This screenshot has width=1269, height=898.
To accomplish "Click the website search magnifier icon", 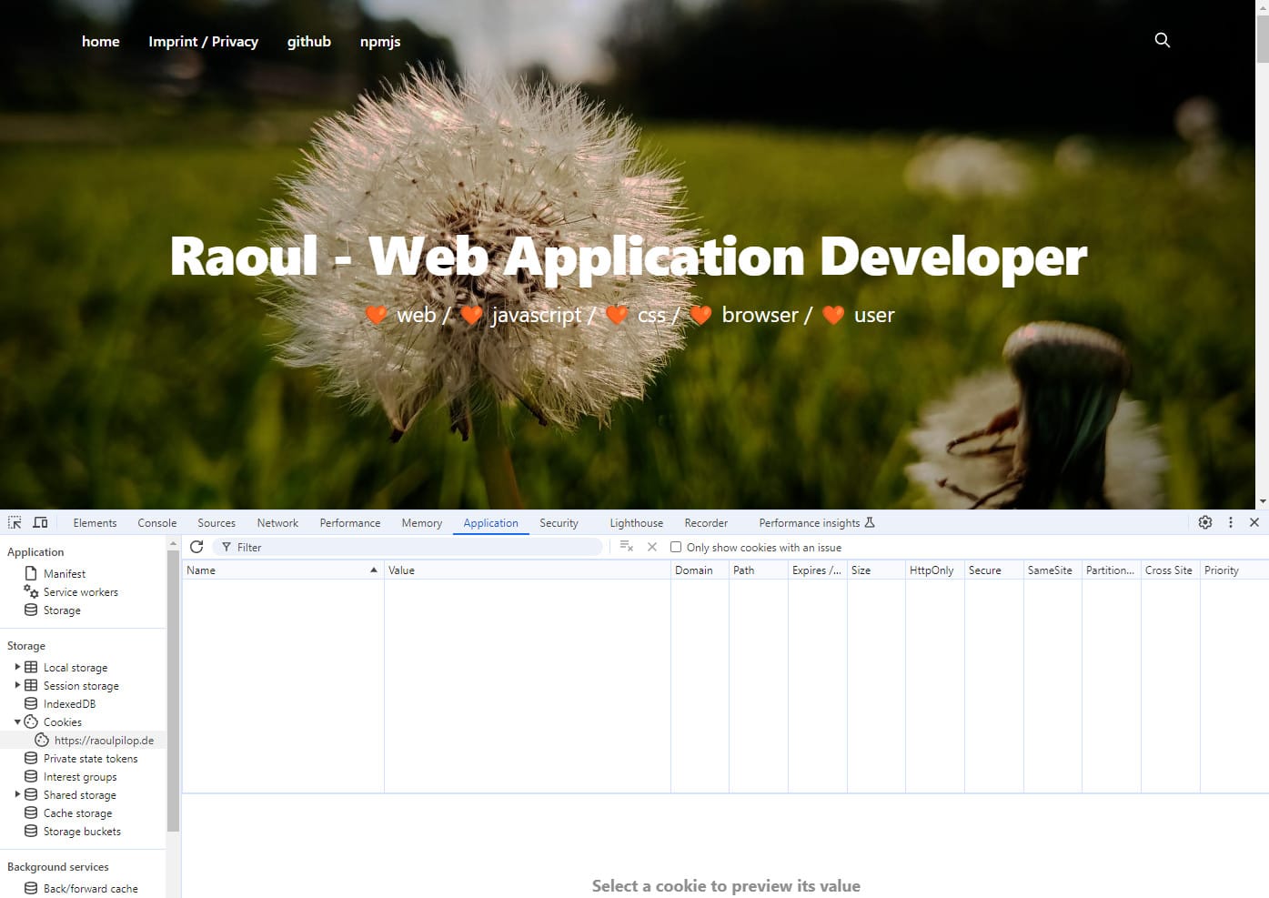I will 1162,40.
